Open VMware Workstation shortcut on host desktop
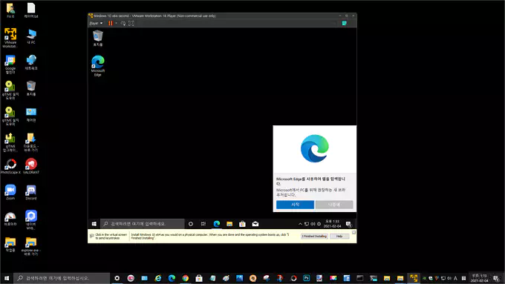The height and width of the screenshot is (284, 505). pos(10,38)
